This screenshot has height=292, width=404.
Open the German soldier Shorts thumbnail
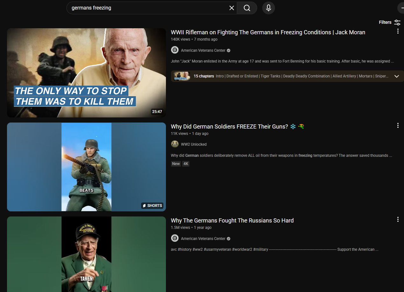tap(86, 167)
